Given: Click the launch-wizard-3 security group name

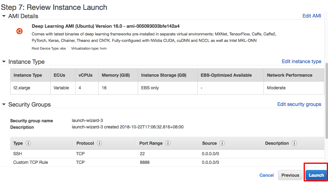Looking at the screenshot, I should pos(84,120).
